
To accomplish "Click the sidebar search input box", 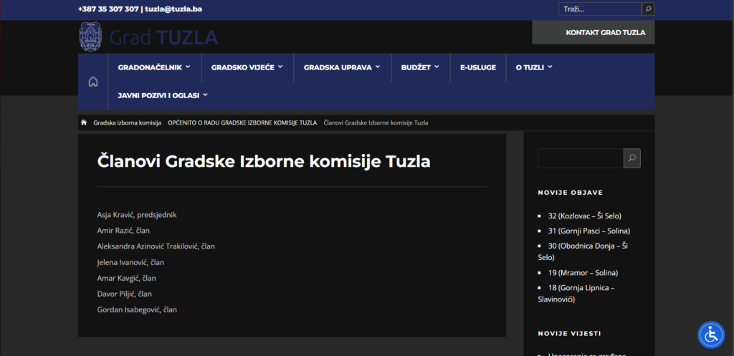I will pos(580,158).
